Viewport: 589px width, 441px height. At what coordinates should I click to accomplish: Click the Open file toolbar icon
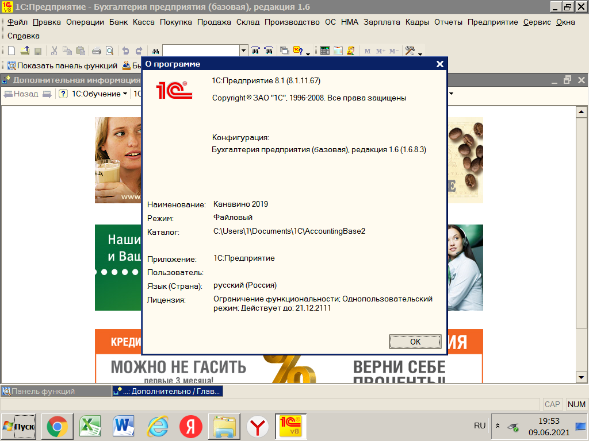[25, 51]
